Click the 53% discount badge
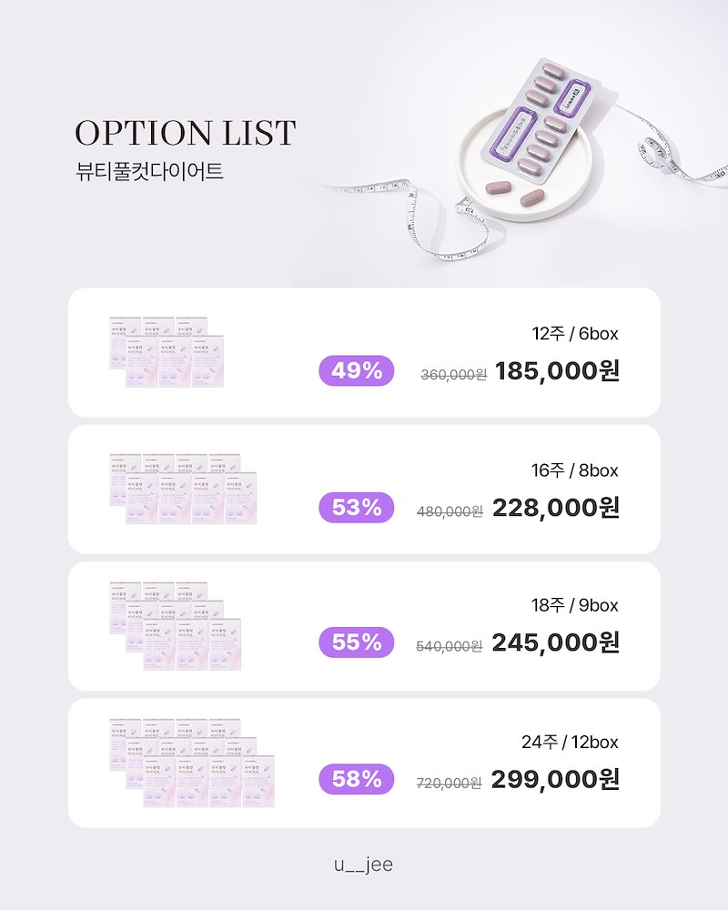Image resolution: width=728 pixels, height=910 pixels. point(357,508)
